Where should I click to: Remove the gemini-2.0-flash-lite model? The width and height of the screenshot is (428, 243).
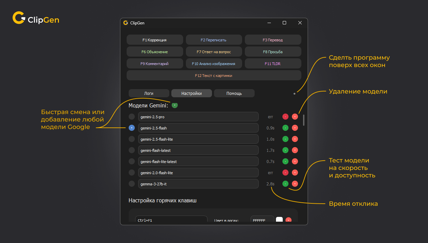295,173
